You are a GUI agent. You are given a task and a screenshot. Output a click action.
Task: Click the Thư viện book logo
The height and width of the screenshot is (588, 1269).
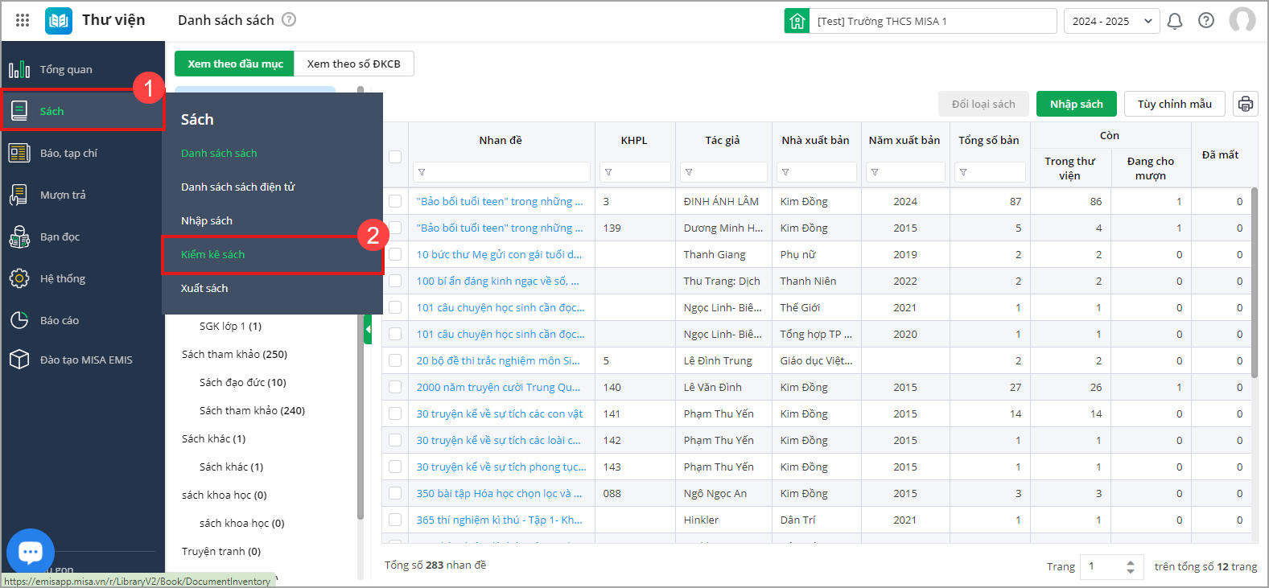59,21
